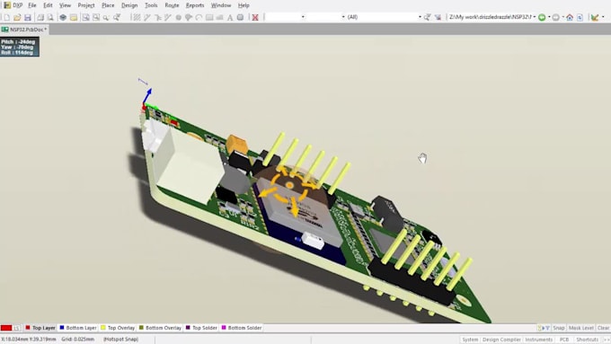The width and height of the screenshot is (611, 344).
Task: Click the magnifier Zoom icon
Action: 106,17
